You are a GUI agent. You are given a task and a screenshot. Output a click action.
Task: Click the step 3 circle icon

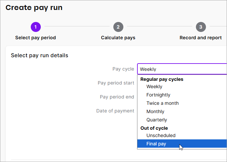[201, 27]
